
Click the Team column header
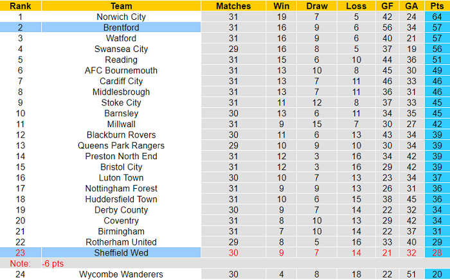[121, 6]
